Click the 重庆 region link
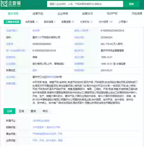 [35, 70]
